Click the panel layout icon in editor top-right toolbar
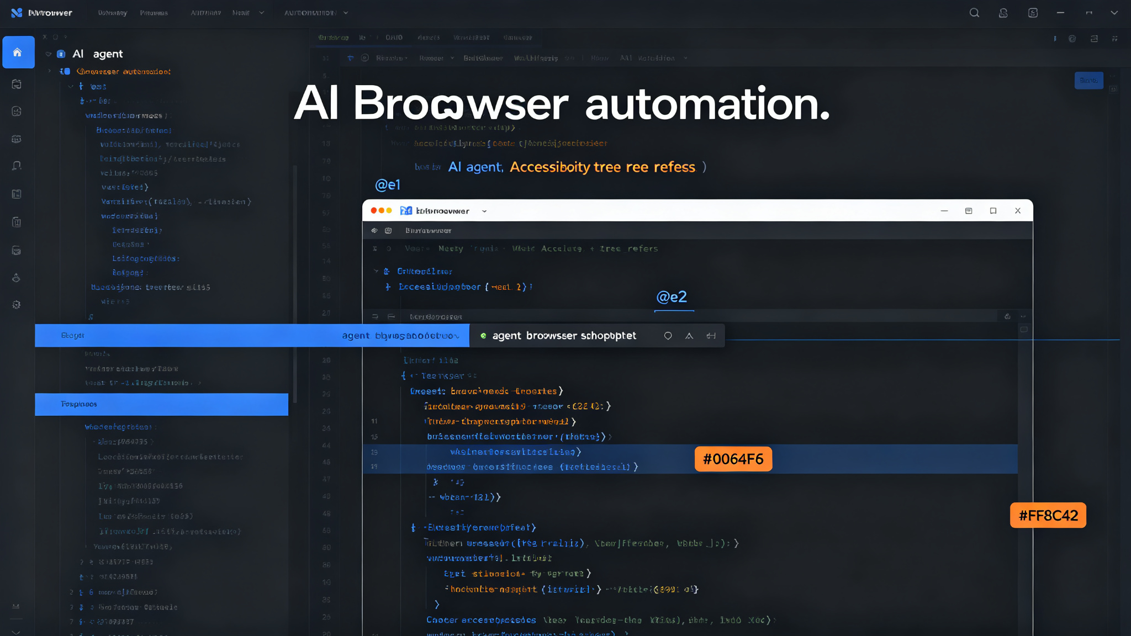Screen dimensions: 1131x636 tap(1094, 39)
